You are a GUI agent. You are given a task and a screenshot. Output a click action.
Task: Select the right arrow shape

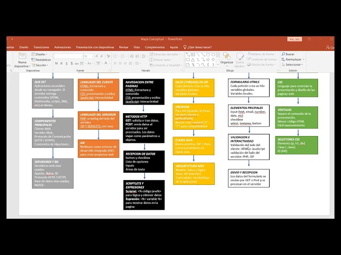click(x=208, y=59)
